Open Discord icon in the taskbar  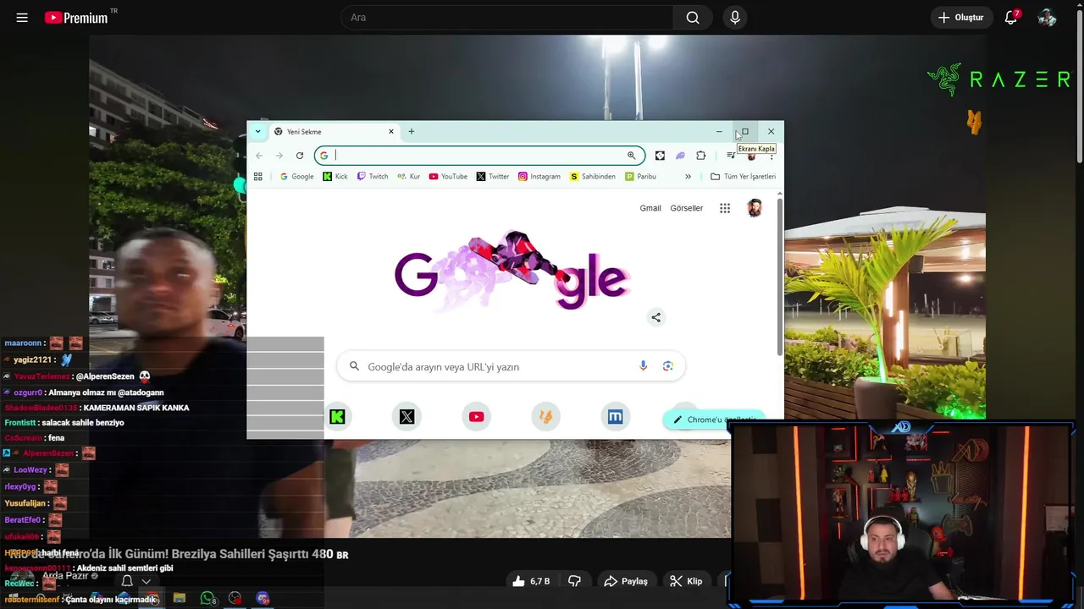pos(263,598)
